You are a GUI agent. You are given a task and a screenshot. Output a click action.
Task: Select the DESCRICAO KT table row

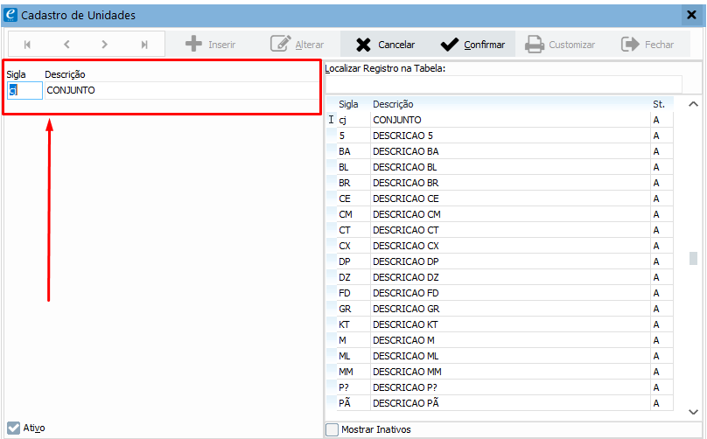coord(406,324)
